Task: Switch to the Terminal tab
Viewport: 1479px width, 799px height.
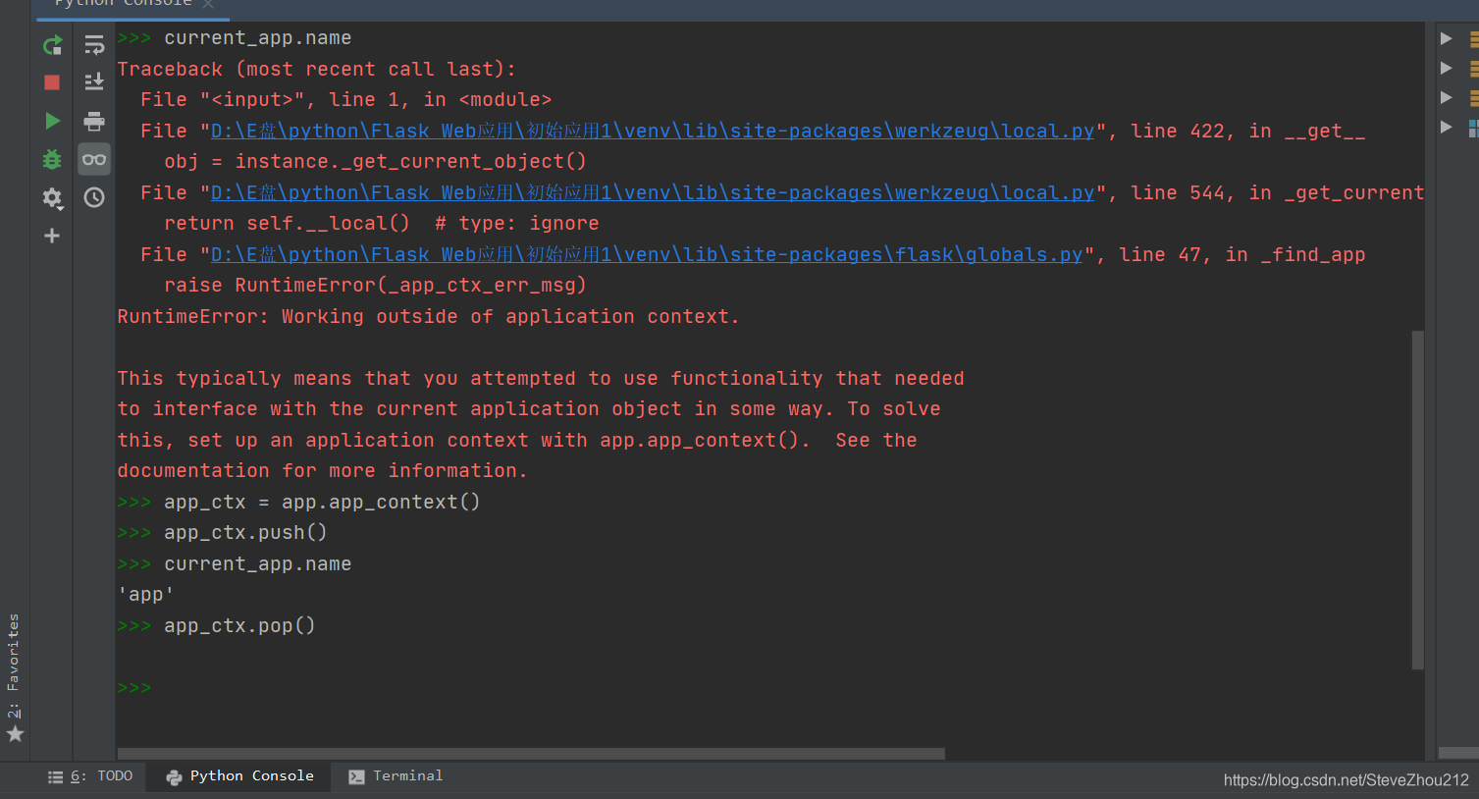Action: 396,776
